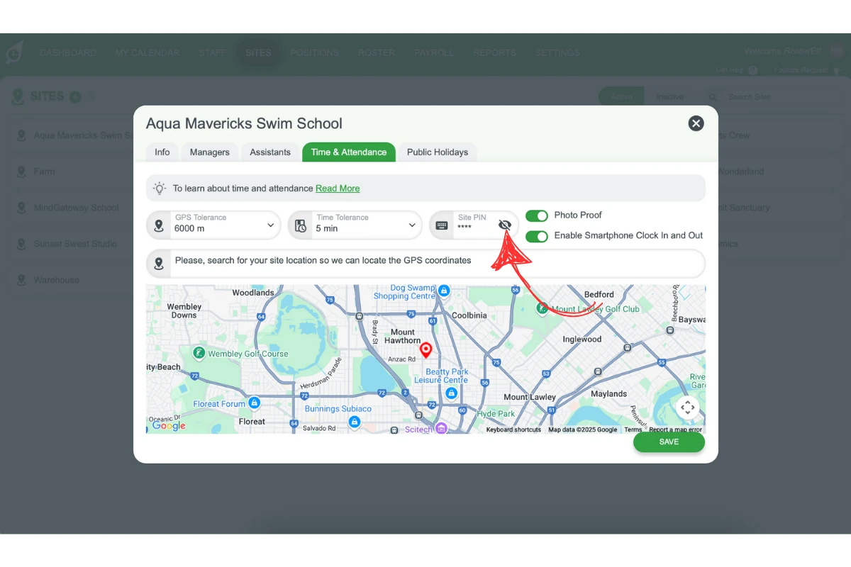This screenshot has height=567, width=851.
Task: Disable Enable Smartphone Clock In and Out switch
Action: 537,236
